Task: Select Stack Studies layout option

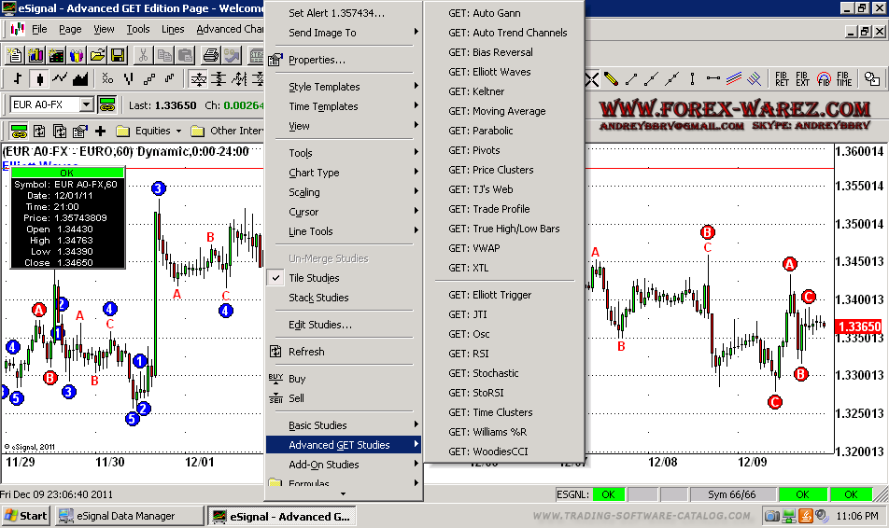Action: click(x=318, y=298)
